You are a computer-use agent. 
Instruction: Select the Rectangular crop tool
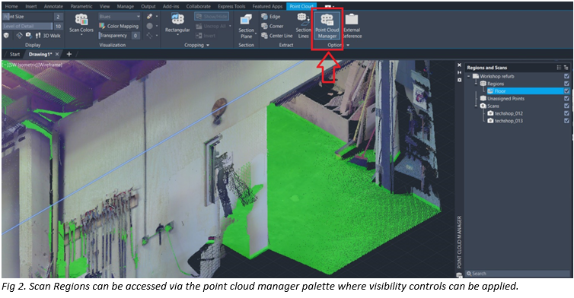(177, 24)
